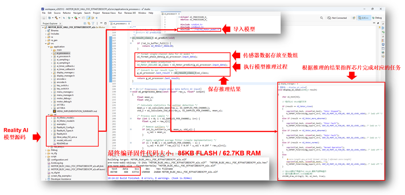This screenshot has height=195, width=405.
Task: Switch to the C/C++ perspective
Action: coord(364,18)
